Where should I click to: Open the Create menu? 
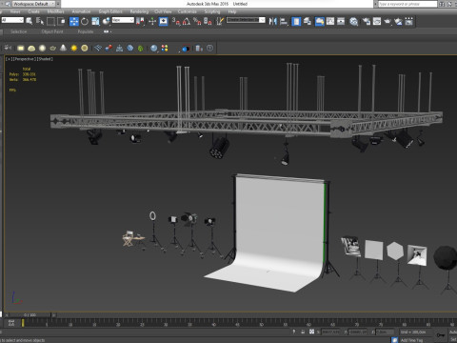34,11
